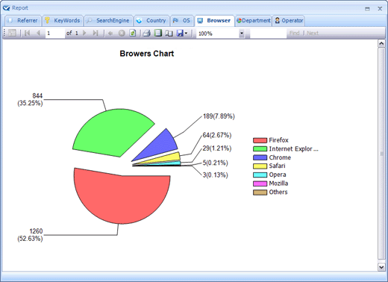Stop report rendering
This screenshot has height=282, width=388.
(x=122, y=33)
